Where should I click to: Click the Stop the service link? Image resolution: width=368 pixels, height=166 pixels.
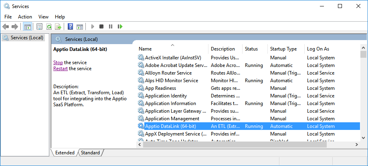pyautogui.click(x=58, y=63)
